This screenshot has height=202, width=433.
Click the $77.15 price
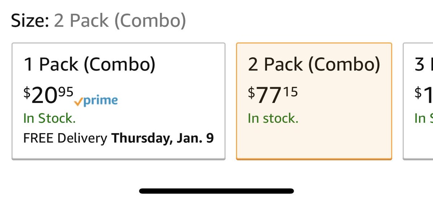coord(273,95)
